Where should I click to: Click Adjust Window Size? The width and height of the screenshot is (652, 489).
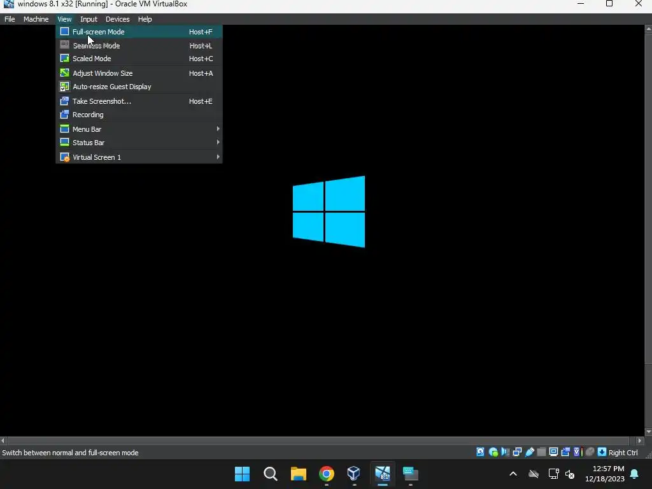(139, 73)
